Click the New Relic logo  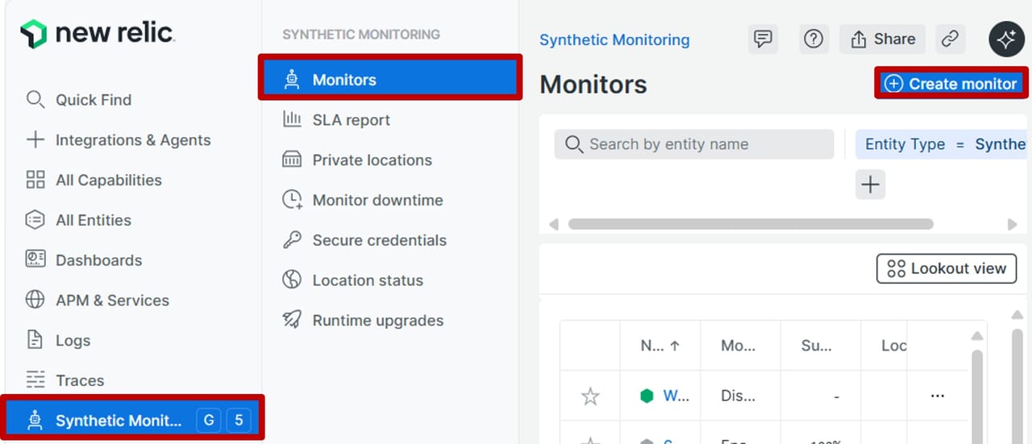[98, 34]
